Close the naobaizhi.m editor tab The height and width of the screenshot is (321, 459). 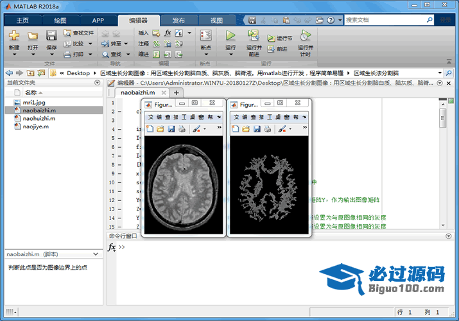tap(164, 92)
